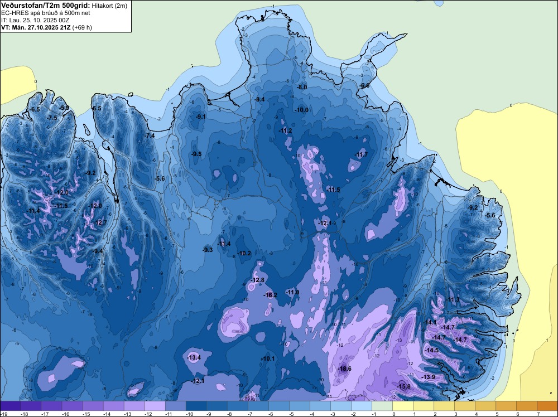Click the -6.6 temperature label

[364, 86]
